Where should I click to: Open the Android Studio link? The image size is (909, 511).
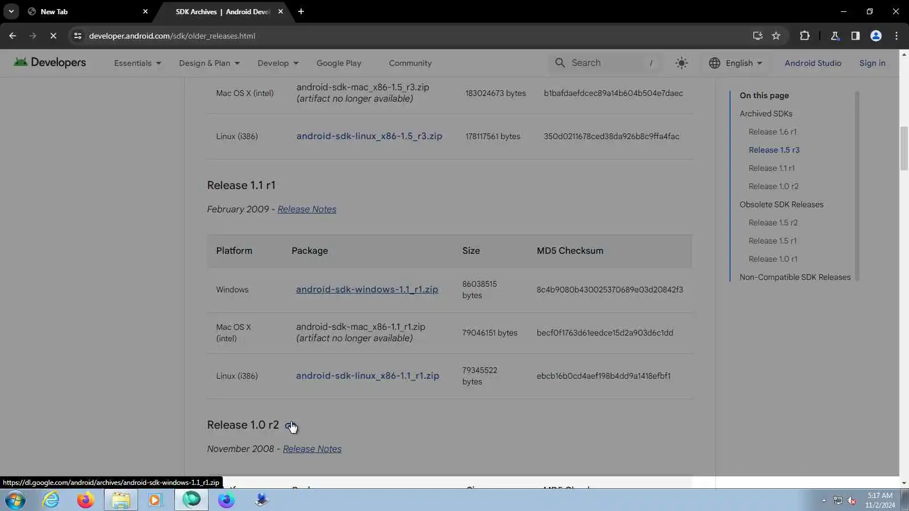point(813,63)
